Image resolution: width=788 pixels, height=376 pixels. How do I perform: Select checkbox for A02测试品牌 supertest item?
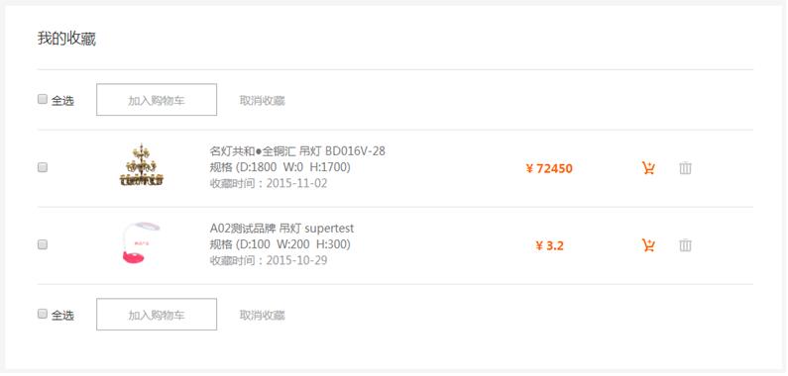(x=43, y=244)
